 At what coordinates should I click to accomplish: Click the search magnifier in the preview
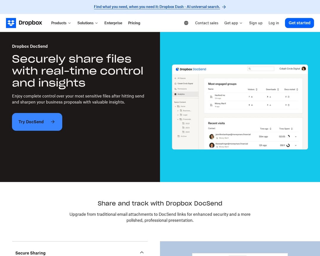tap(249, 69)
